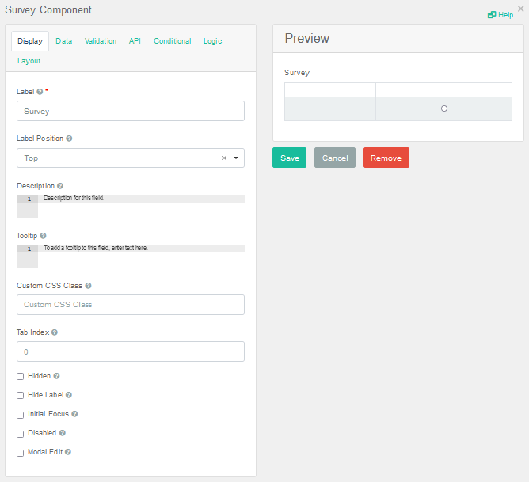
Task: Click Tab Index help icon
Action: [54, 332]
